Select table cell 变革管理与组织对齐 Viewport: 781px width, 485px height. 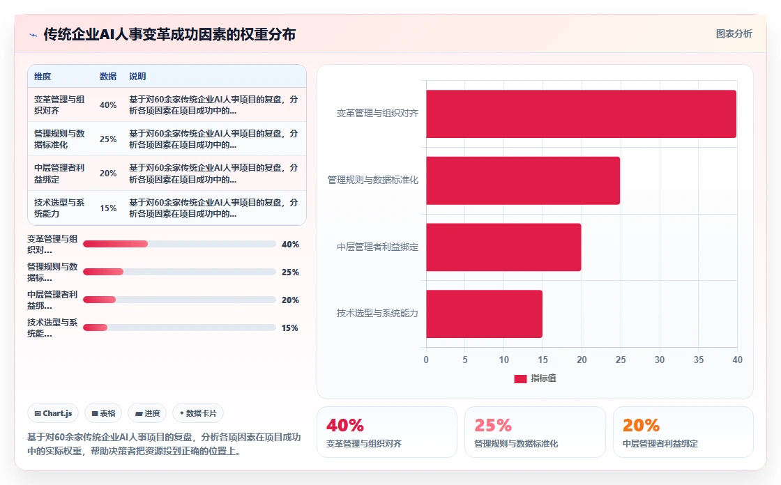pyautogui.click(x=59, y=105)
